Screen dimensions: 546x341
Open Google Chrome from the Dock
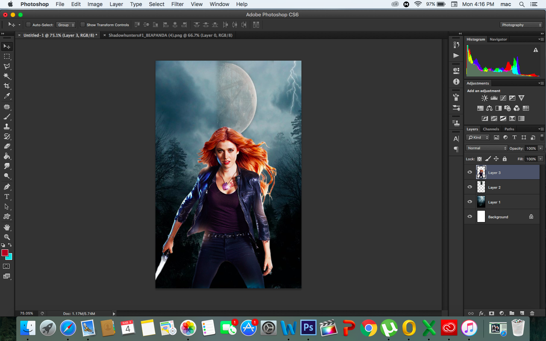369,328
